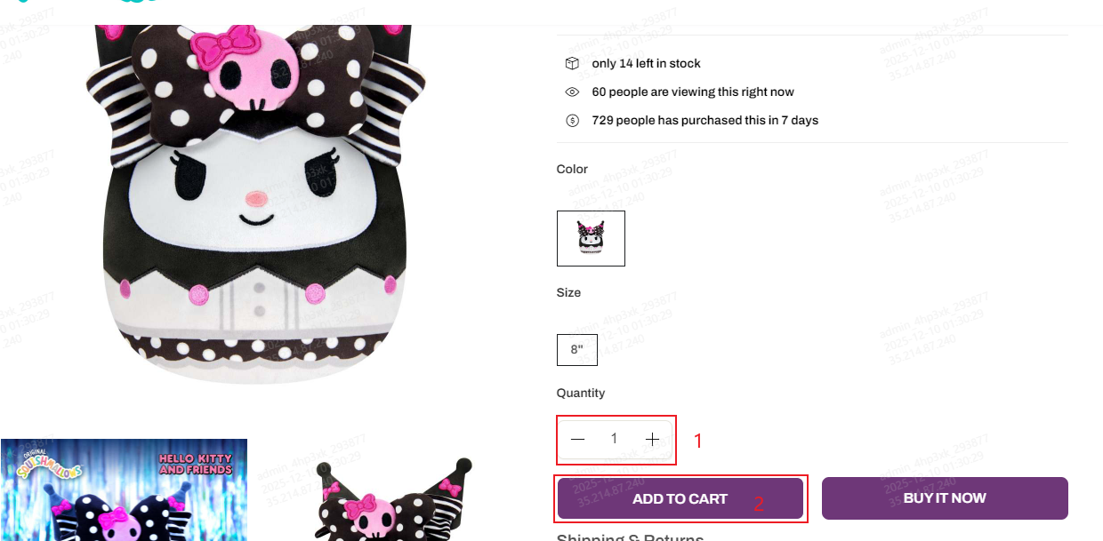
Task: Click the Size label
Action: point(568,292)
